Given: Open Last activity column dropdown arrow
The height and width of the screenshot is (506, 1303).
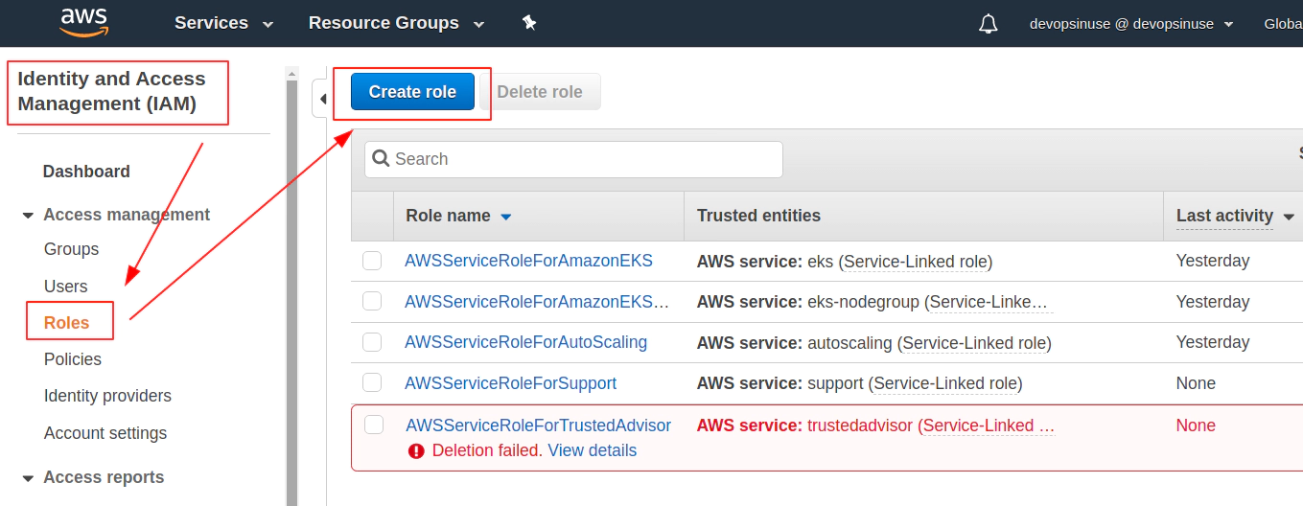Looking at the screenshot, I should [1288, 218].
